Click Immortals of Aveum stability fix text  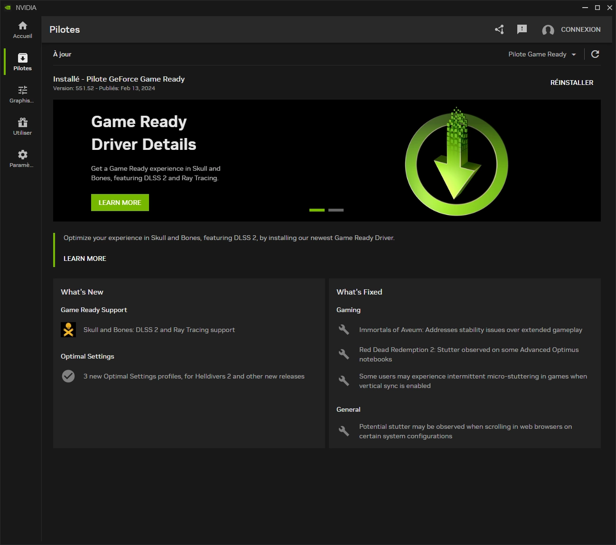point(471,330)
